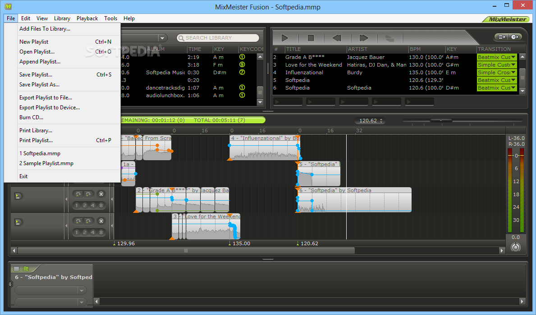Toggle loop length 2 on Love for the Weekend track
The height and width of the screenshot is (315, 536).
pos(85,232)
